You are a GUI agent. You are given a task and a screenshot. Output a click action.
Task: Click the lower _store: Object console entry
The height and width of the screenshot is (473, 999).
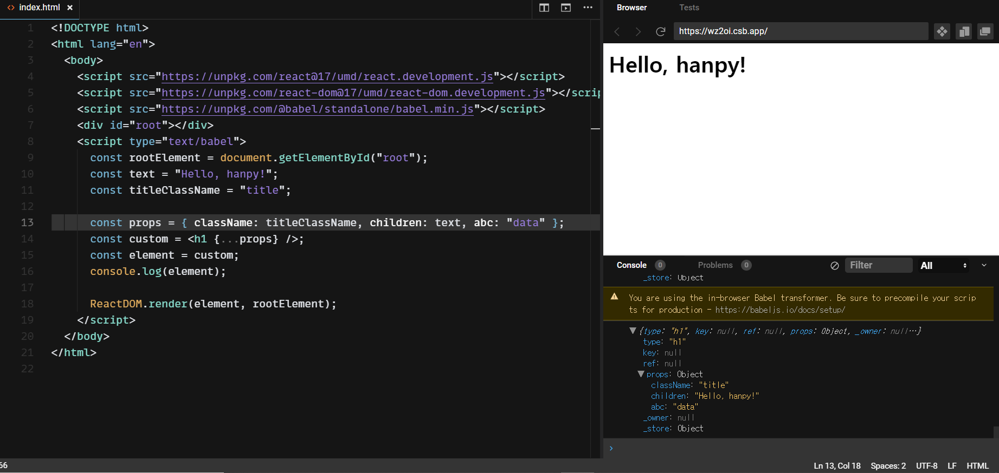[673, 429]
